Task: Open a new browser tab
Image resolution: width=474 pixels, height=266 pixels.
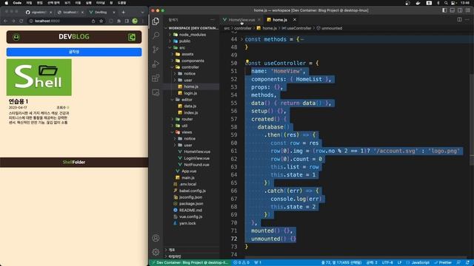Action: (124, 13)
